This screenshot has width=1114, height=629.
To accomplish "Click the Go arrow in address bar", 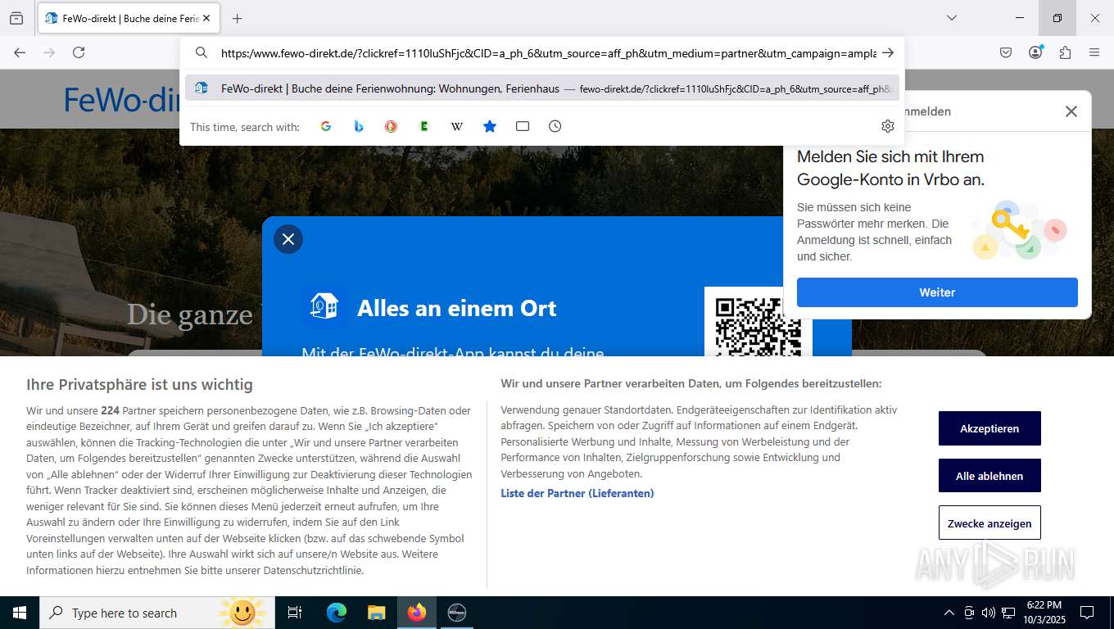I will (x=888, y=53).
